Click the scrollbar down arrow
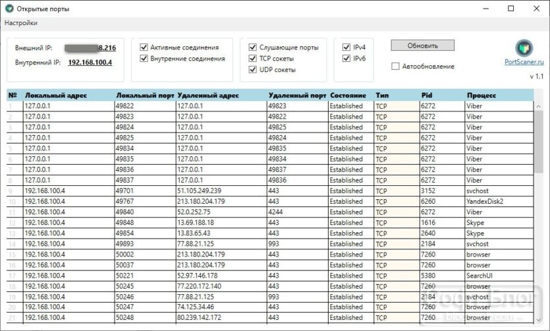The width and height of the screenshot is (550, 331). pyautogui.click(x=539, y=320)
